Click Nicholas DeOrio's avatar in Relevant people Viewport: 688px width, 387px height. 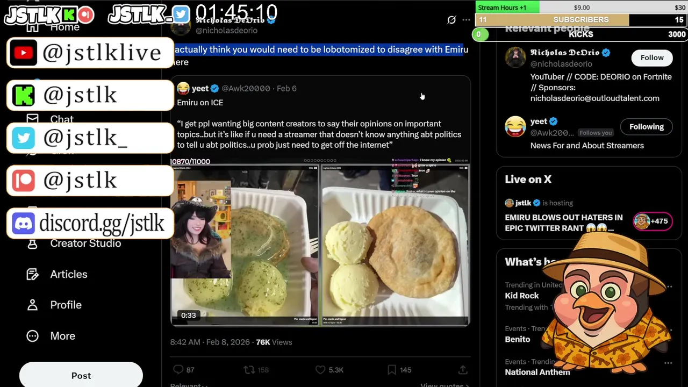(515, 58)
